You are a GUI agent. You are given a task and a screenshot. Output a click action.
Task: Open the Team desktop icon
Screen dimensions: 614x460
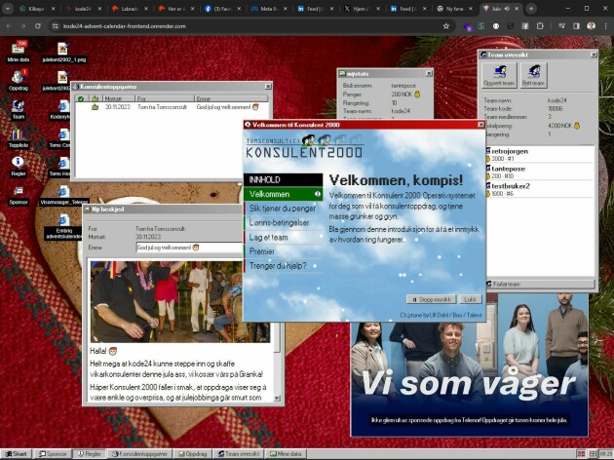coord(18,109)
